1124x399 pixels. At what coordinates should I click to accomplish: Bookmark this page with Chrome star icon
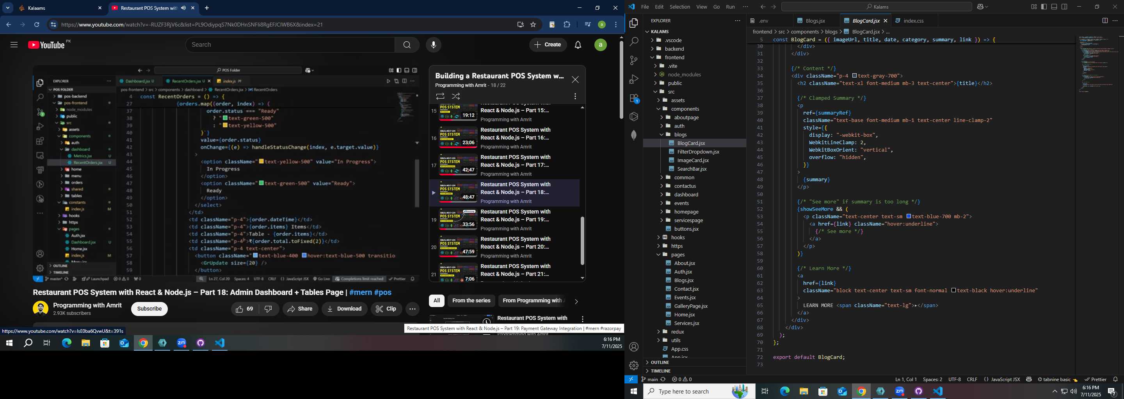533,25
